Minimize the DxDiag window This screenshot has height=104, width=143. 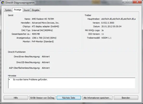[125, 2]
